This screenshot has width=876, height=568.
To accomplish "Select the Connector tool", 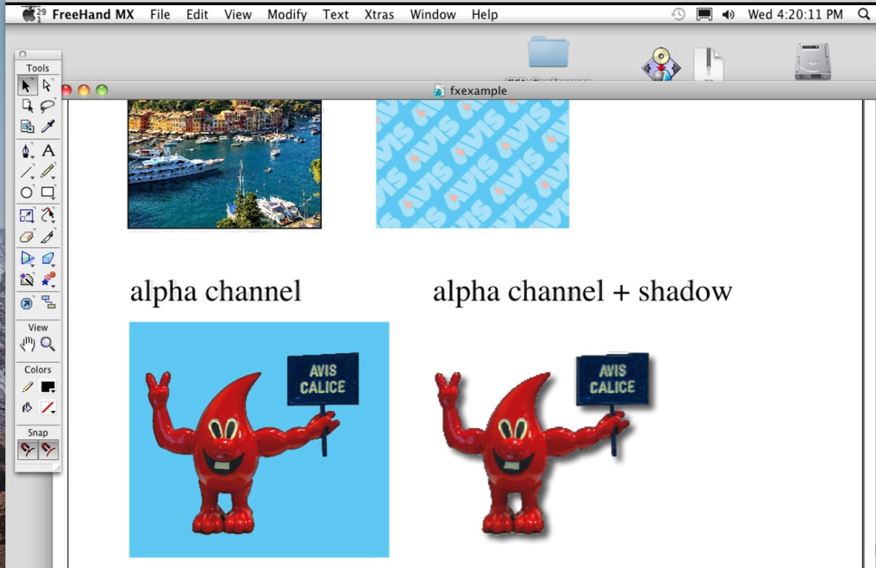I will 47,304.
